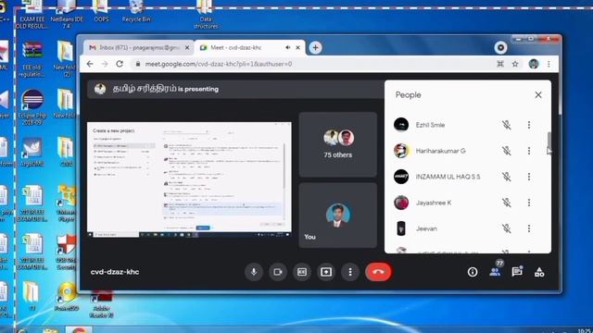This screenshot has height=333, width=593.
Task: Bookmark this page with the star icon
Action: tap(515, 64)
